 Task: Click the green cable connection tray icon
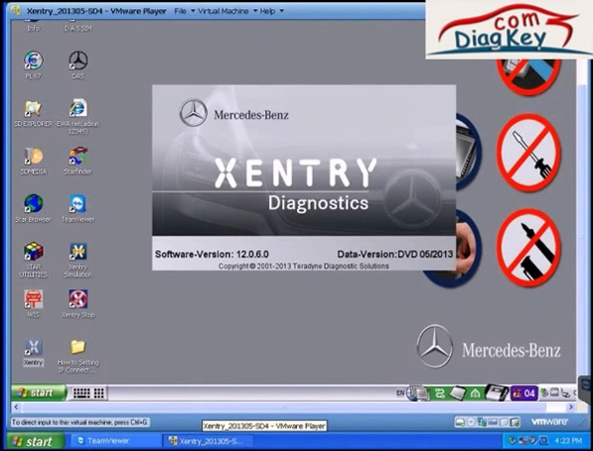[x=440, y=393]
